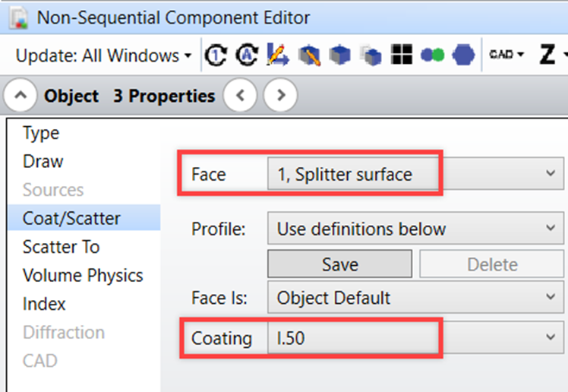Open the Update: All Windows dropdown
The image size is (568, 392).
click(x=103, y=55)
